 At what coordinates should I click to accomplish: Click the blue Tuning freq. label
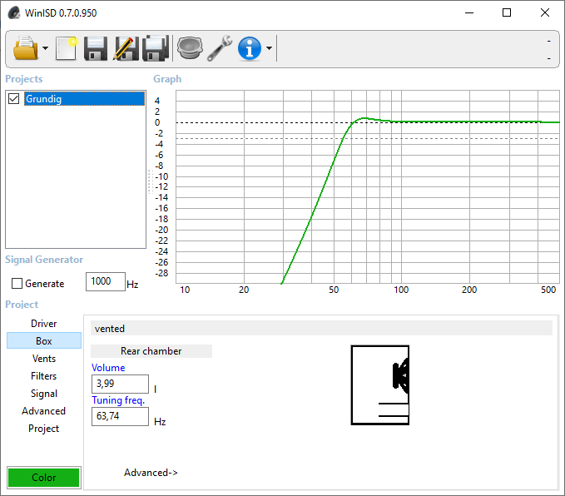[118, 400]
